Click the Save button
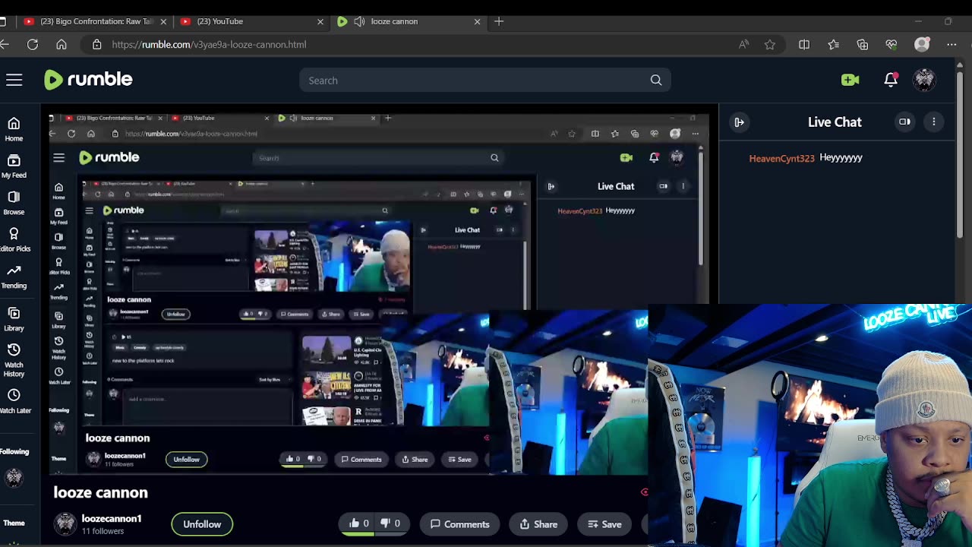 point(604,524)
